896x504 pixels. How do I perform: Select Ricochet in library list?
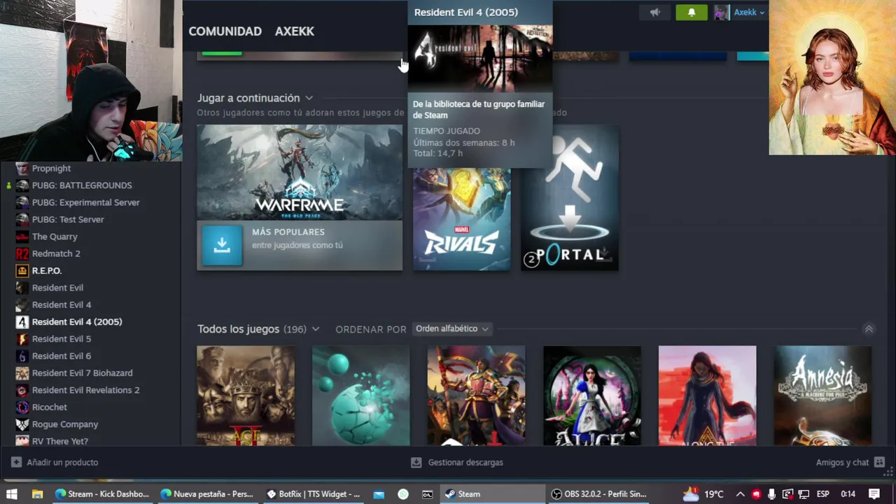[50, 407]
